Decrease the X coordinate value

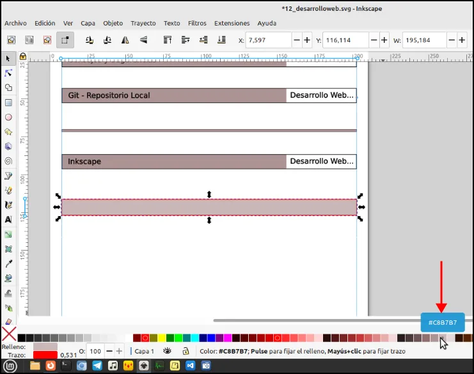coord(297,40)
